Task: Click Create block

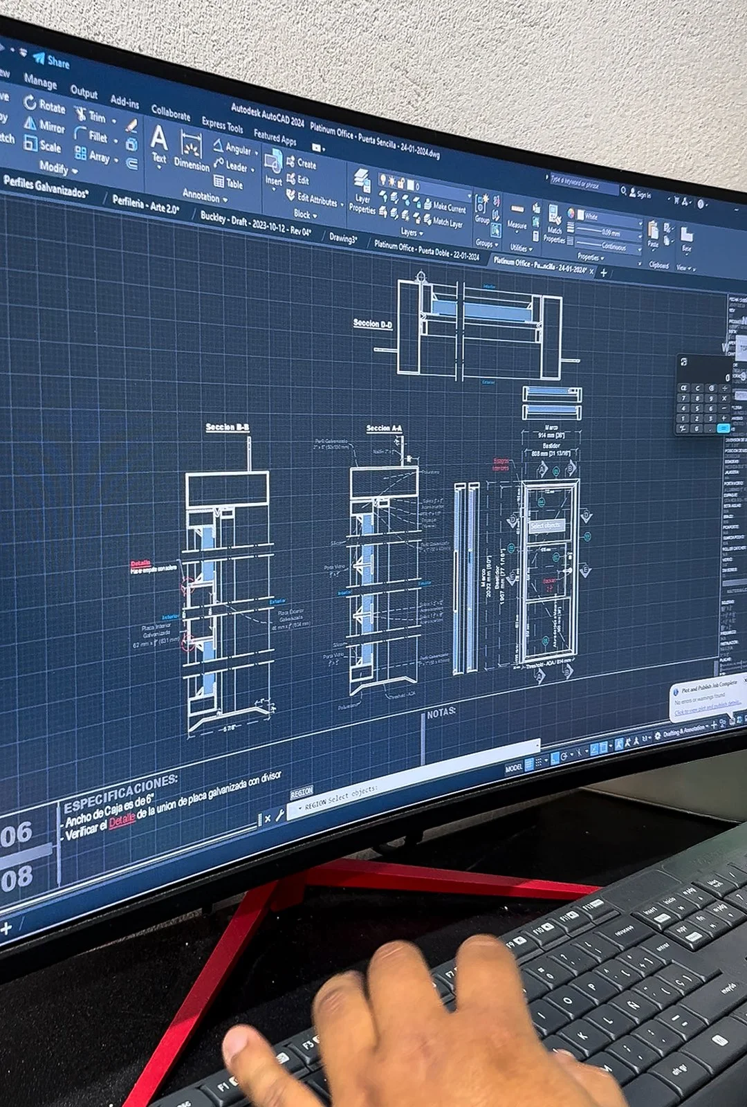Action: pos(301,163)
